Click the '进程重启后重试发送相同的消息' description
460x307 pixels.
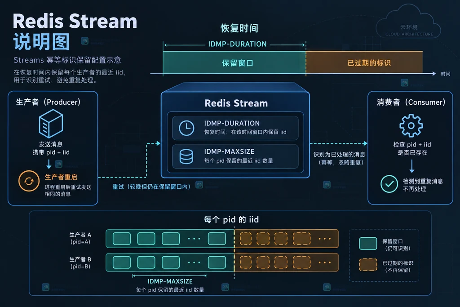point(68,190)
